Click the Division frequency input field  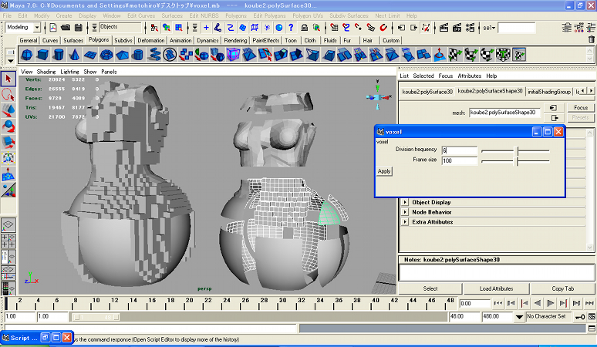[459, 150]
